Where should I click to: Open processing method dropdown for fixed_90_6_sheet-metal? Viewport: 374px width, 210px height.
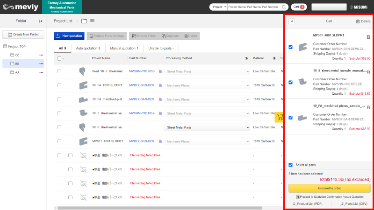[x=207, y=71]
